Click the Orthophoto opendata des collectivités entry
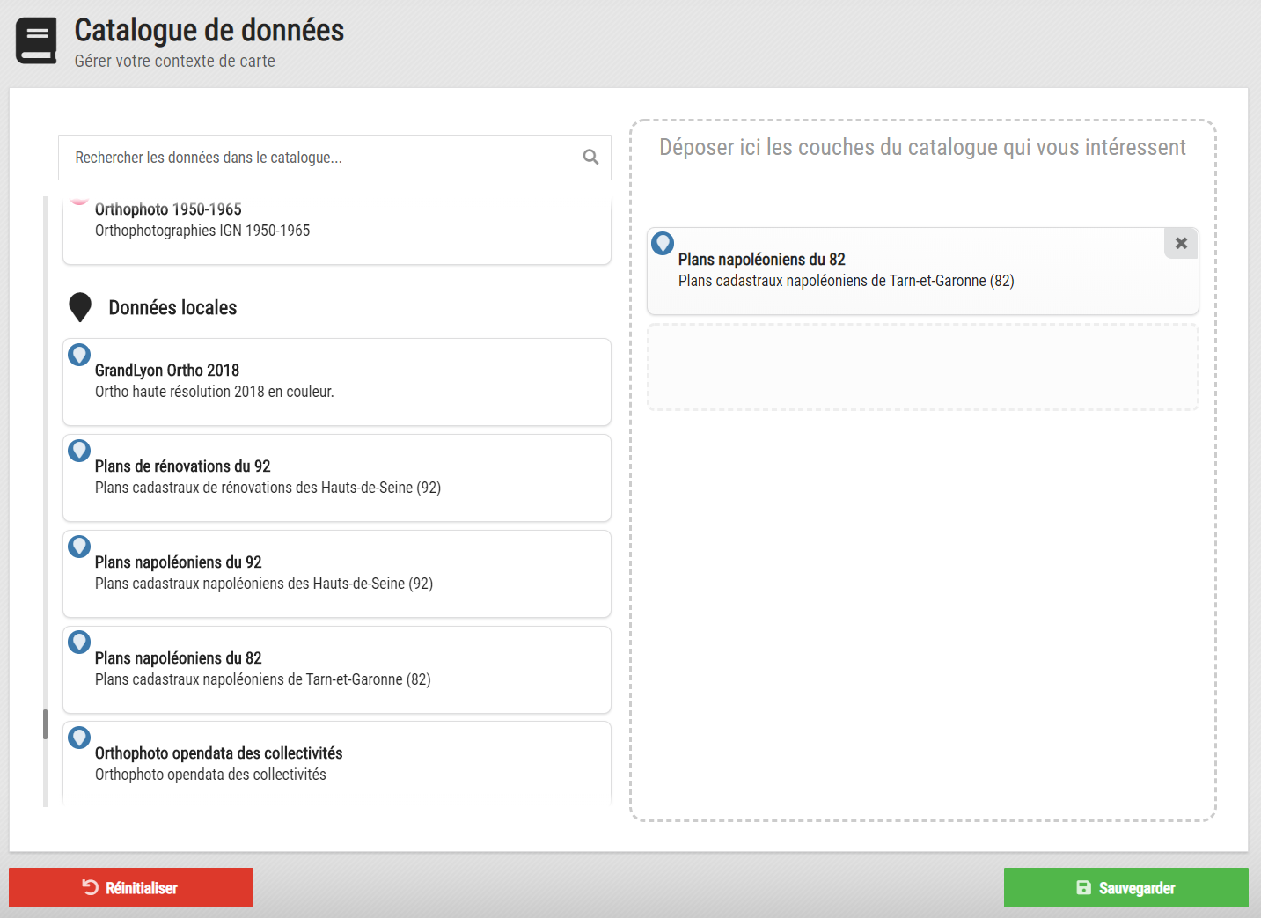The width and height of the screenshot is (1261, 918). point(336,762)
